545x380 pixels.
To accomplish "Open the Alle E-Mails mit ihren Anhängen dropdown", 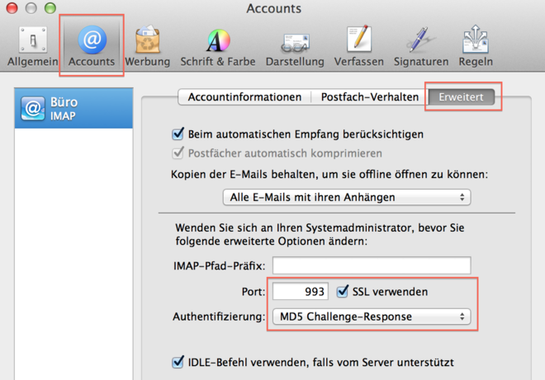I will 347,197.
